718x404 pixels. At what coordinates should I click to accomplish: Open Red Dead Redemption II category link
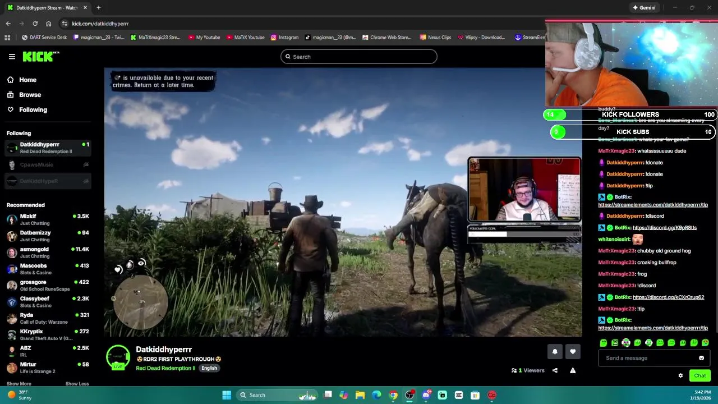[165, 368]
